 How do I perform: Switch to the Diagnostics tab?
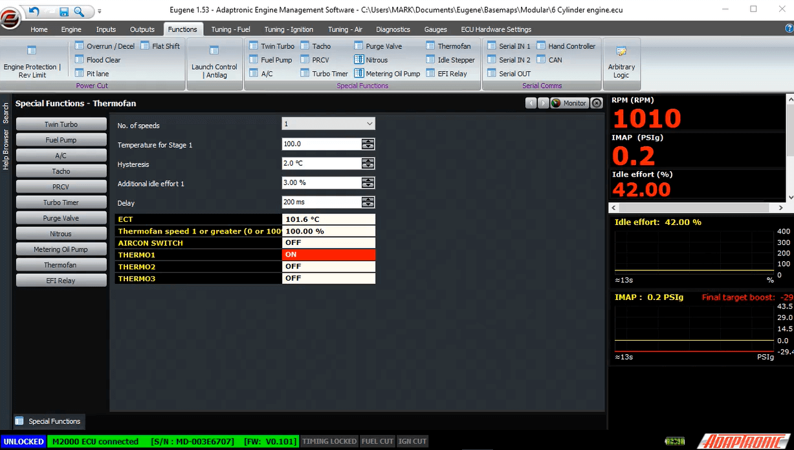[x=393, y=29]
